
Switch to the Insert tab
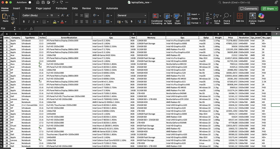[x=16, y=8]
